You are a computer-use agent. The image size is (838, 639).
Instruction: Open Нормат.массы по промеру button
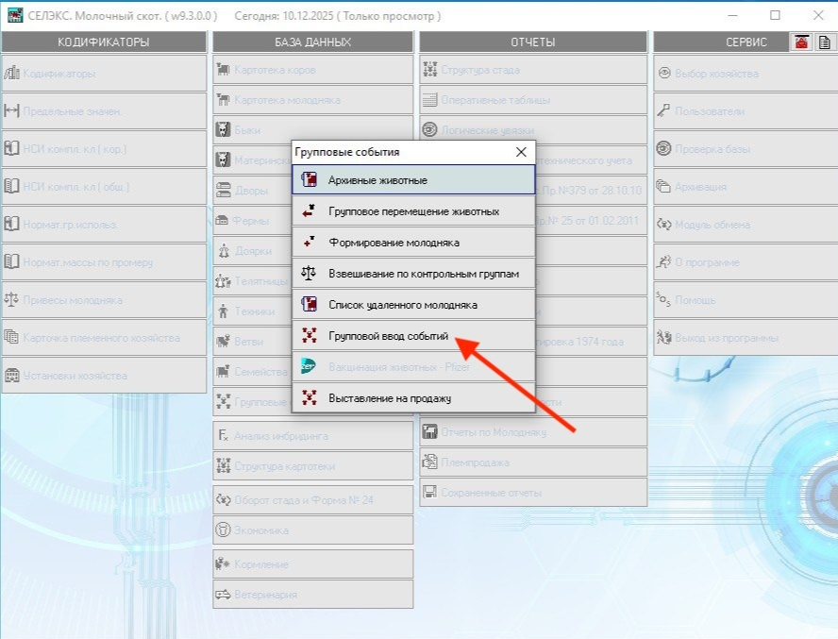point(104,262)
